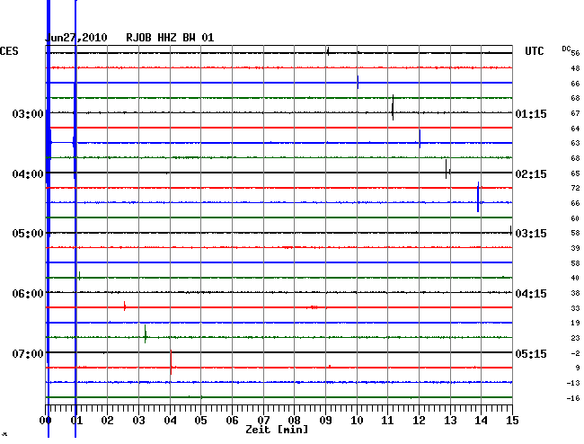Image resolution: width=584 pixels, height=444 pixels.
Task: Click the DC value 39
Action: coord(575,248)
